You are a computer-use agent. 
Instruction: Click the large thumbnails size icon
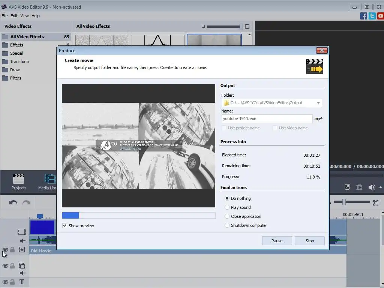(x=247, y=27)
